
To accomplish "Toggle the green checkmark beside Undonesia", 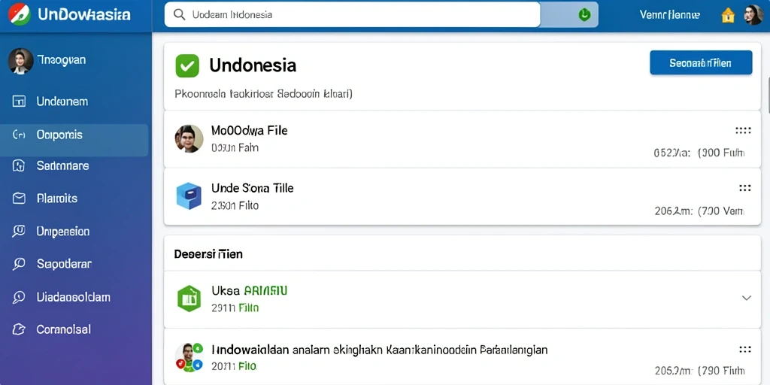I will click(x=187, y=66).
